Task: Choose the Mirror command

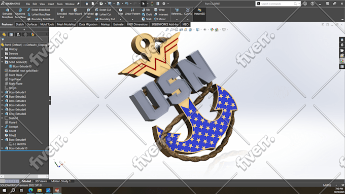Action: click(x=160, y=19)
